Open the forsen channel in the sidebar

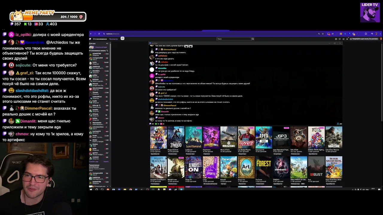[99, 136]
